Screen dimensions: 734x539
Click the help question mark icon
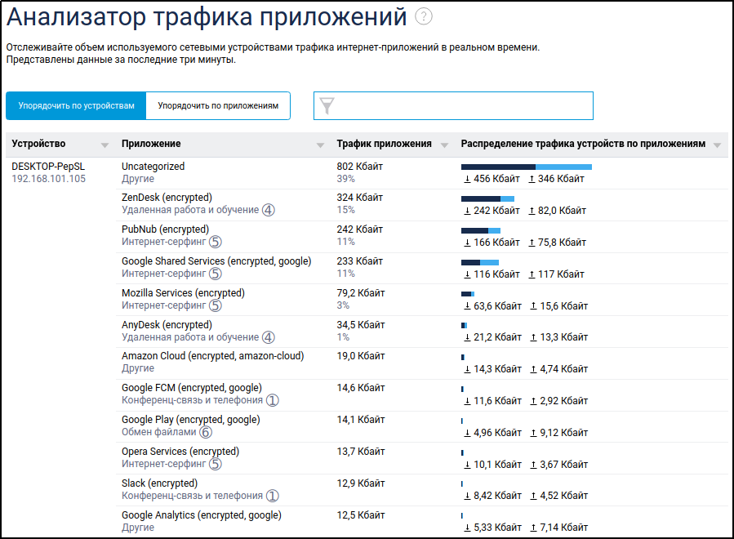tap(425, 15)
